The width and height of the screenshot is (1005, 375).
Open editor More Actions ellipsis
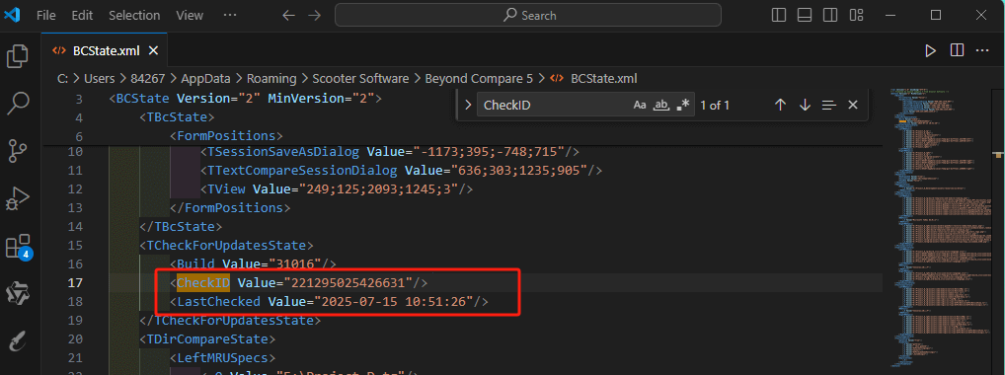coord(982,50)
